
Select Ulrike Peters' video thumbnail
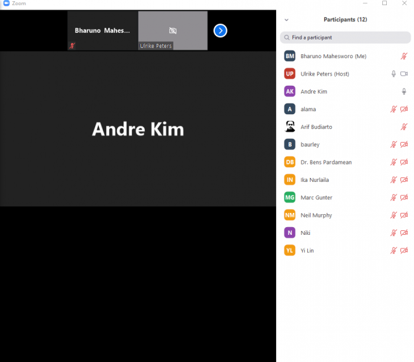(173, 30)
